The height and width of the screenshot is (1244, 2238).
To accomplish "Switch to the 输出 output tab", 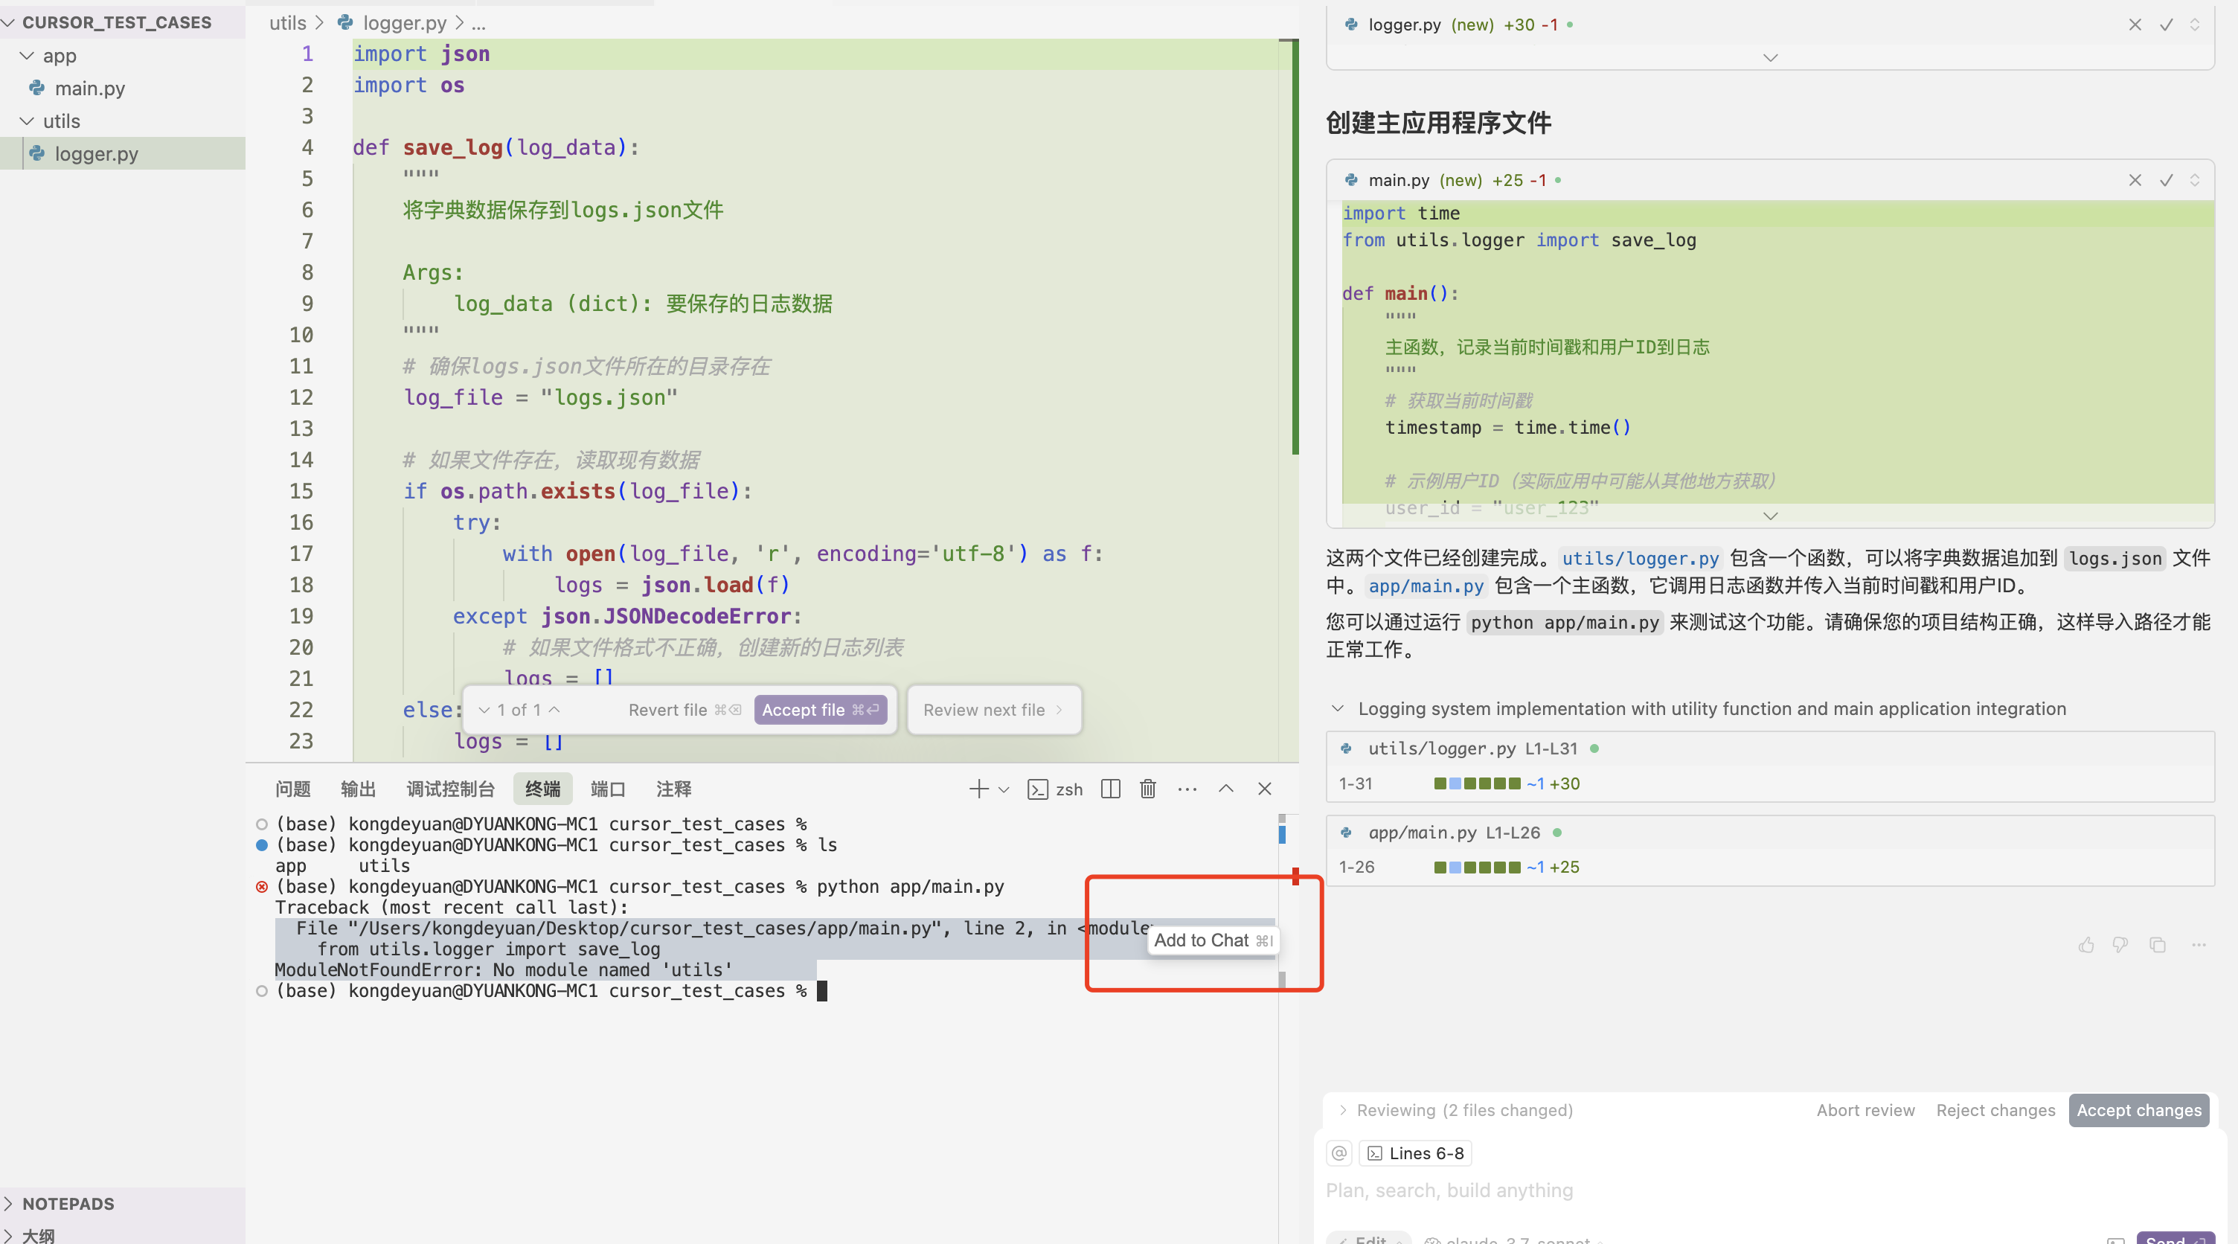I will click(358, 789).
